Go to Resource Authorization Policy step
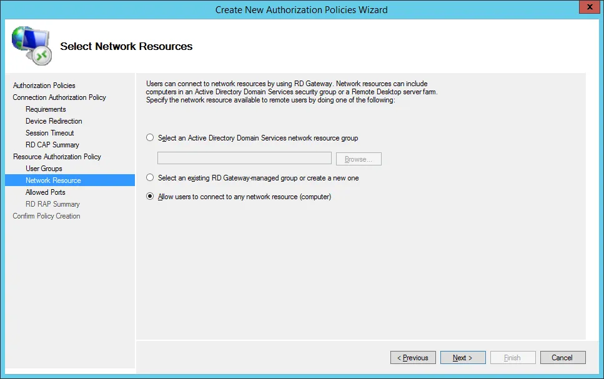 (57, 157)
